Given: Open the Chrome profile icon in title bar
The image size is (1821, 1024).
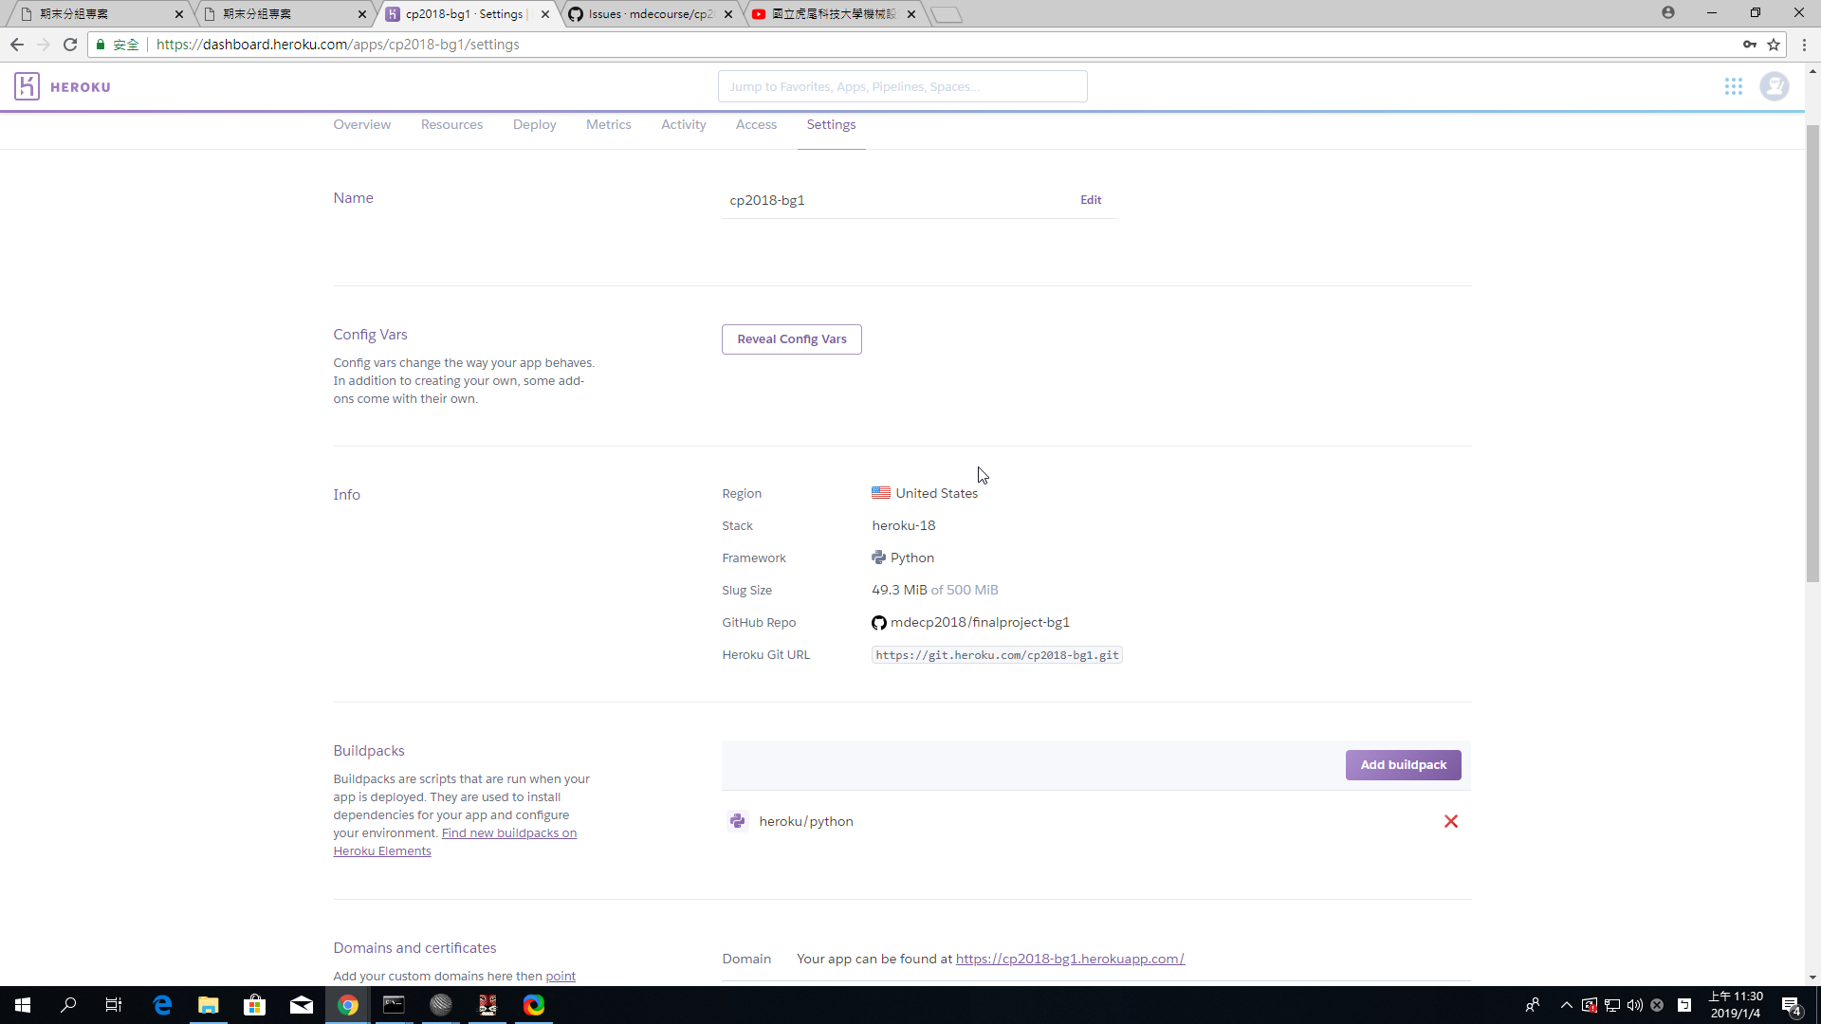Looking at the screenshot, I should point(1668,13).
